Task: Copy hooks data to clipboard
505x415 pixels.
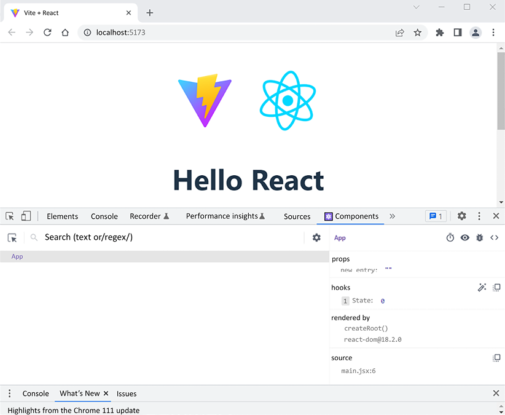Action: pyautogui.click(x=496, y=288)
